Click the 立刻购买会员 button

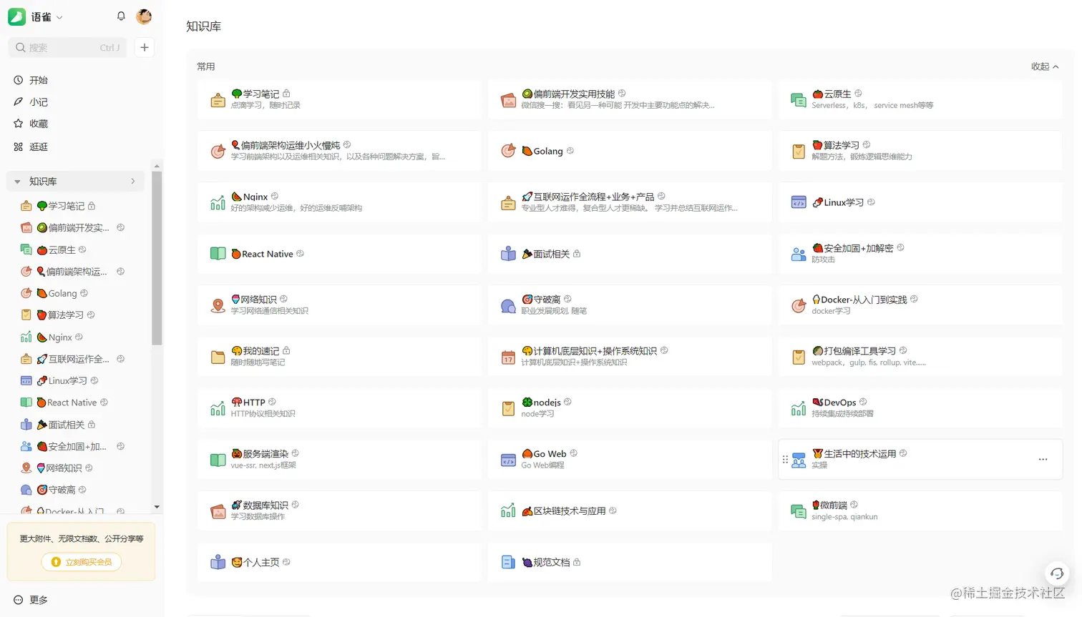[x=82, y=562]
